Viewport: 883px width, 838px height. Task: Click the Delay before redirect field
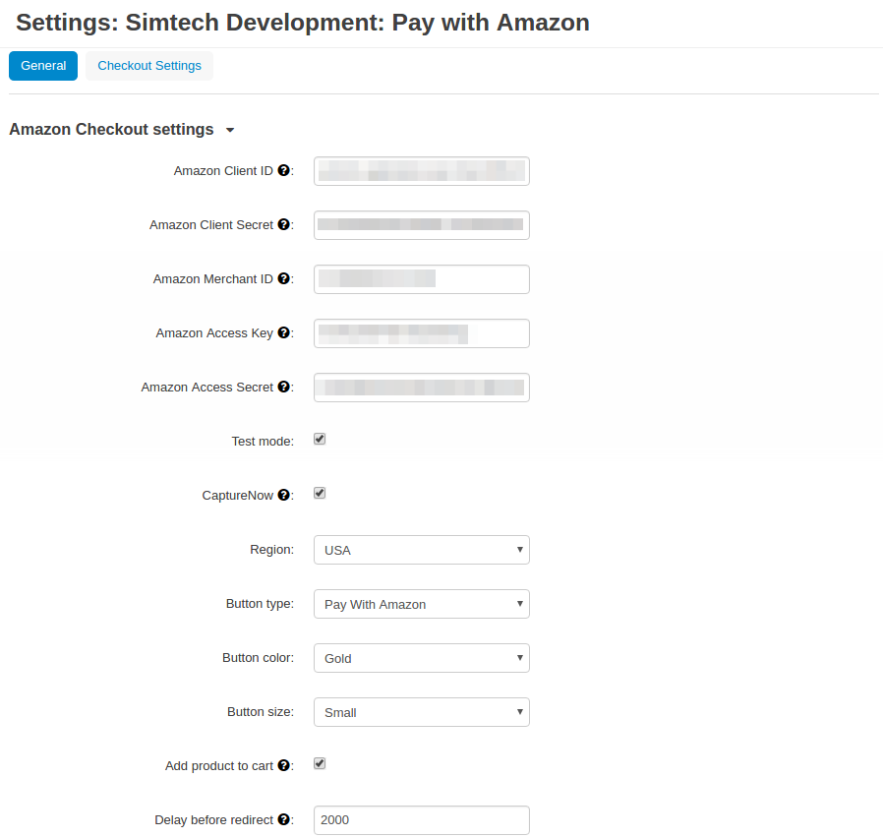tap(422, 820)
